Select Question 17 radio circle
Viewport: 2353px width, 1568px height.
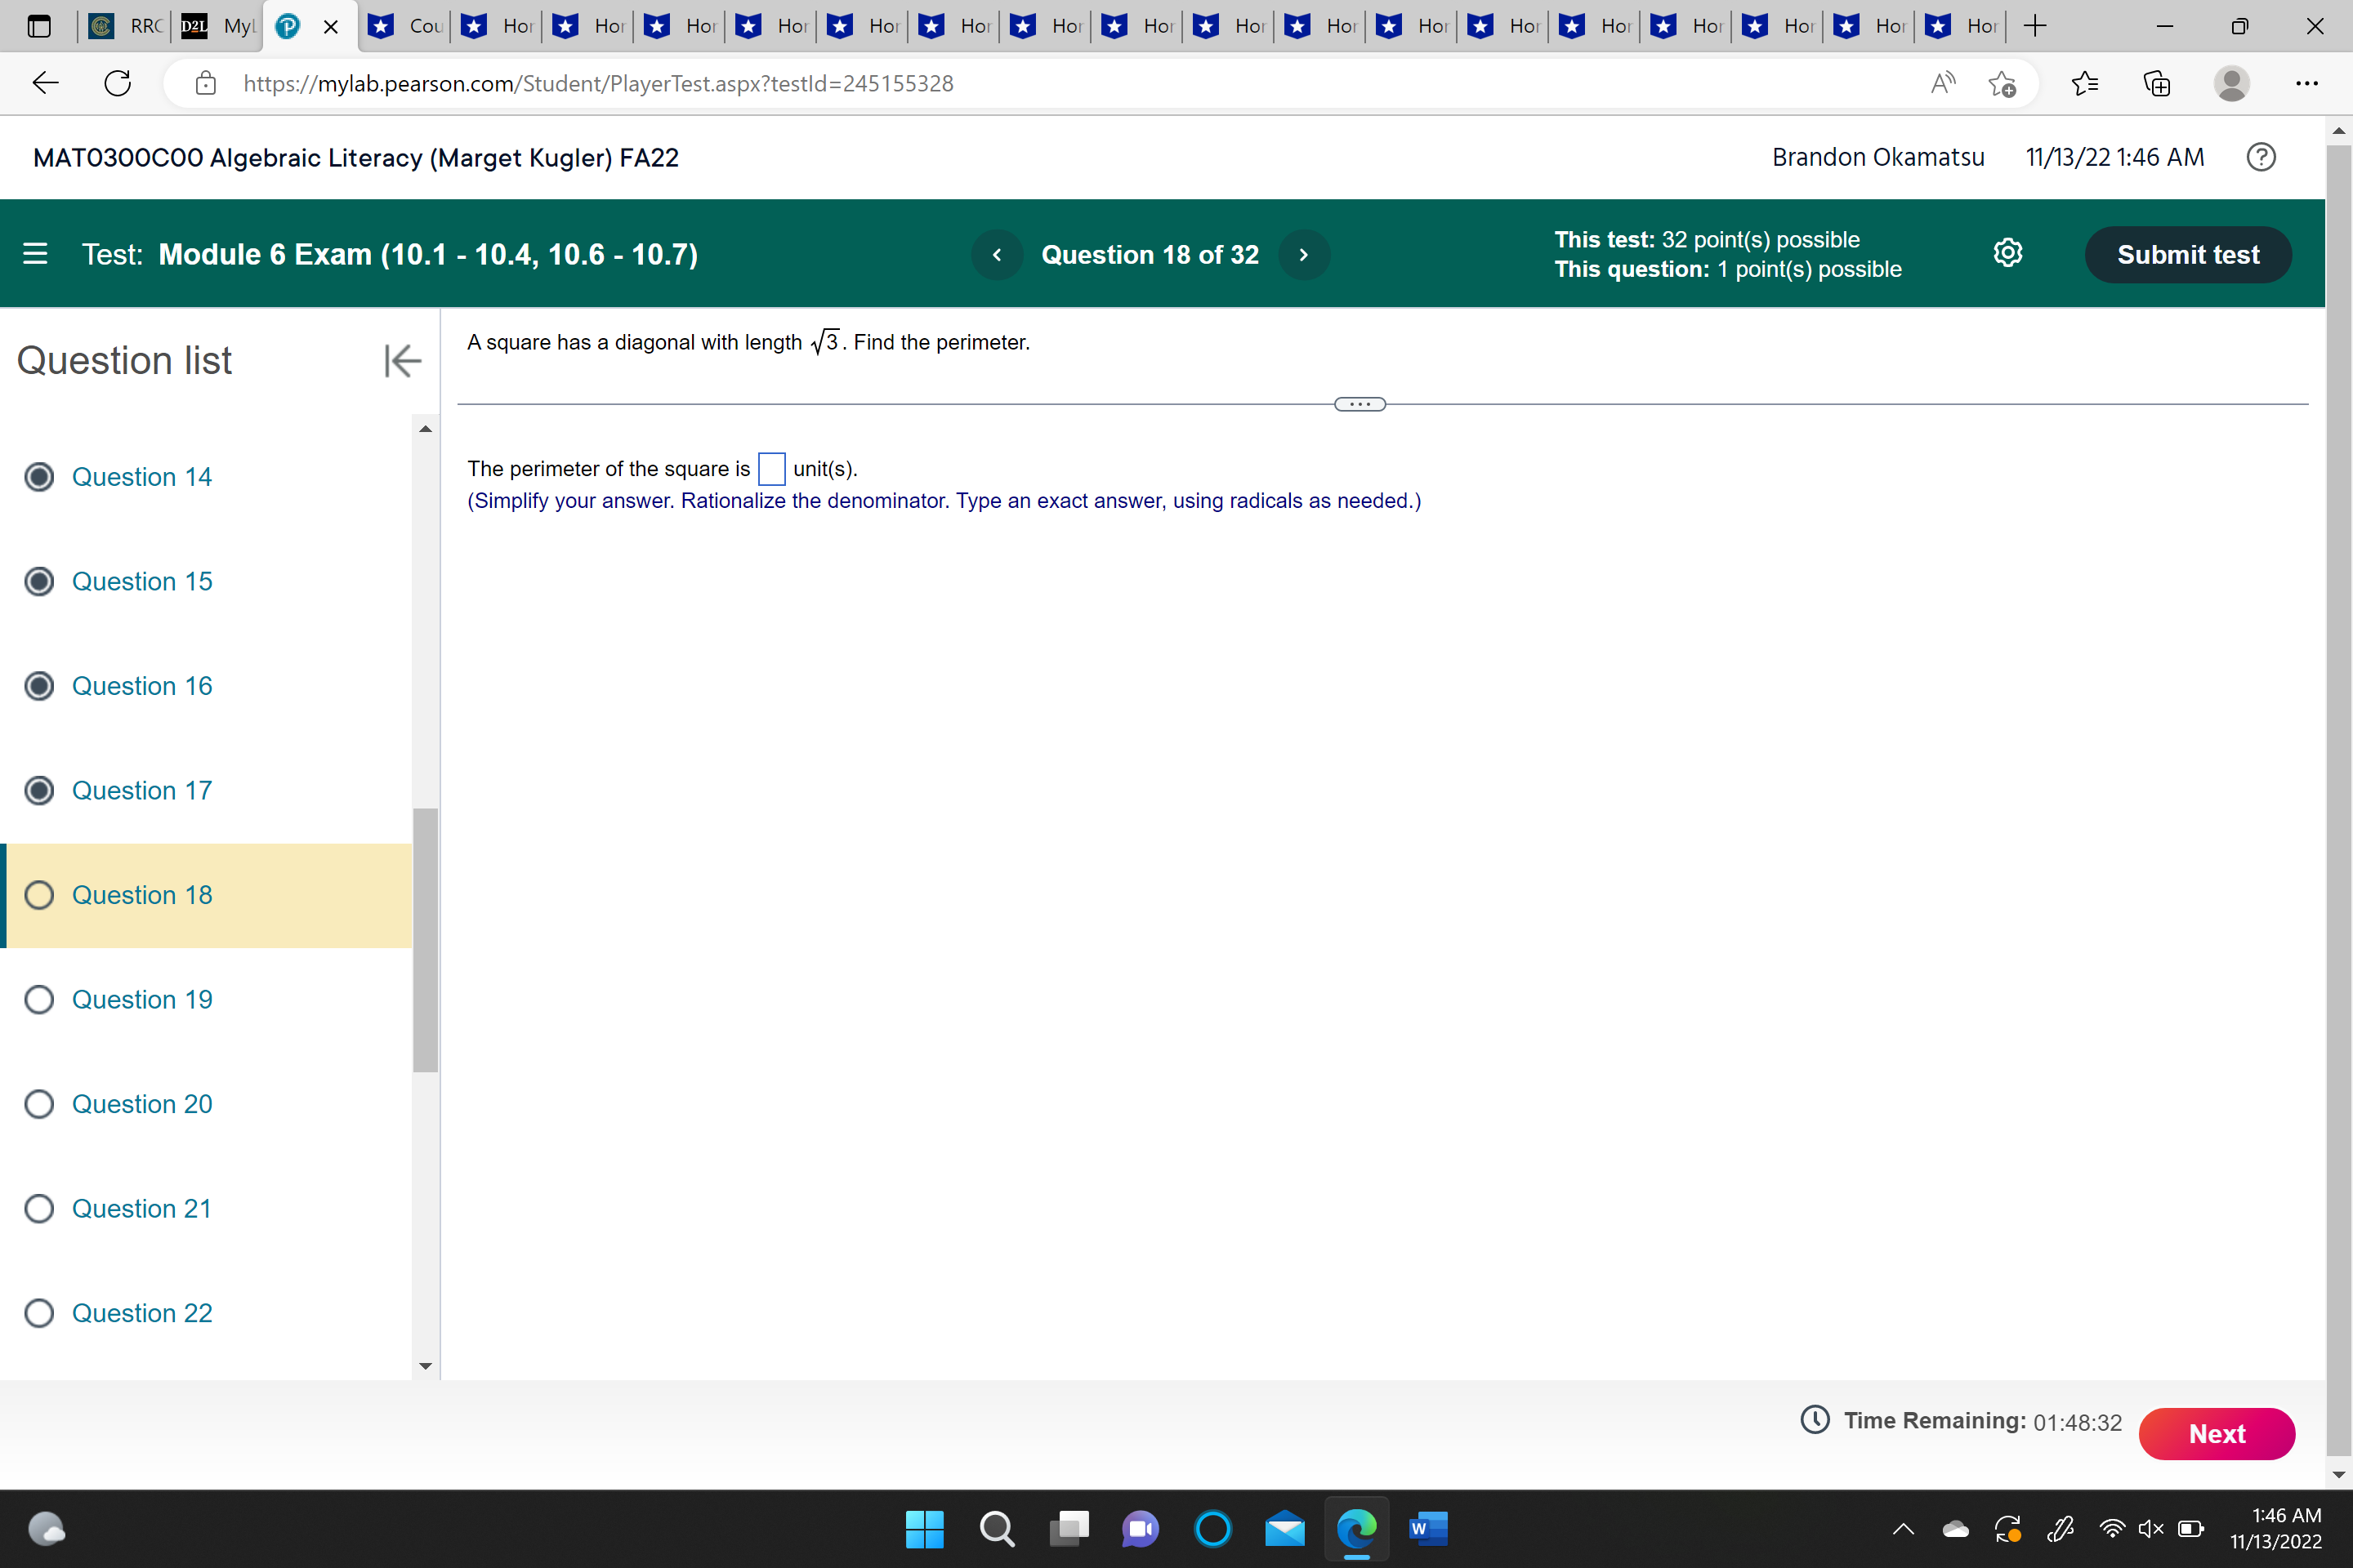(x=39, y=790)
